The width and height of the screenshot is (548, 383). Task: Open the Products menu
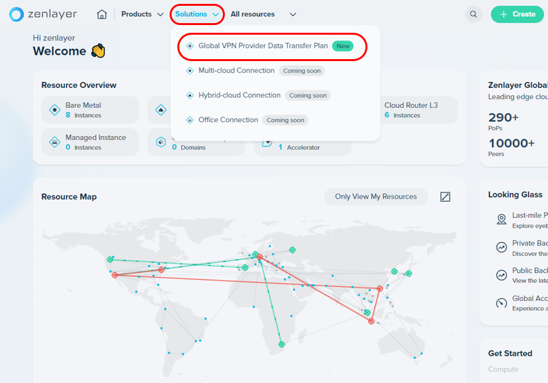142,14
